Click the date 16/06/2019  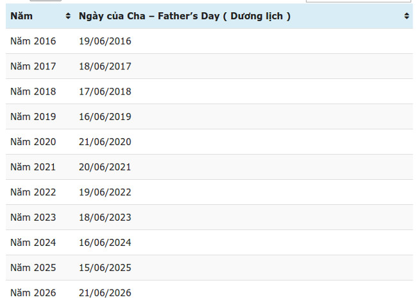[x=105, y=116]
